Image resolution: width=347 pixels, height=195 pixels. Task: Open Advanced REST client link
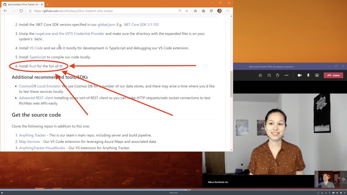[x=36, y=98]
